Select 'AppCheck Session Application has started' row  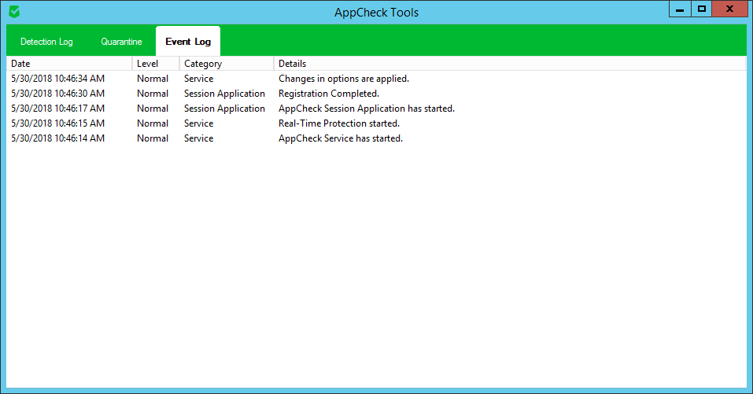[x=367, y=109]
